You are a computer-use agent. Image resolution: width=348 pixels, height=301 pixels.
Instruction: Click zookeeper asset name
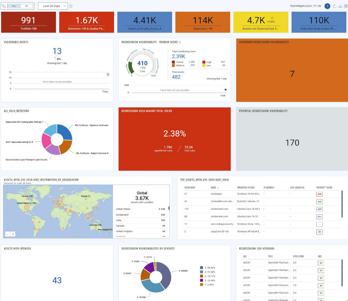click(216, 194)
